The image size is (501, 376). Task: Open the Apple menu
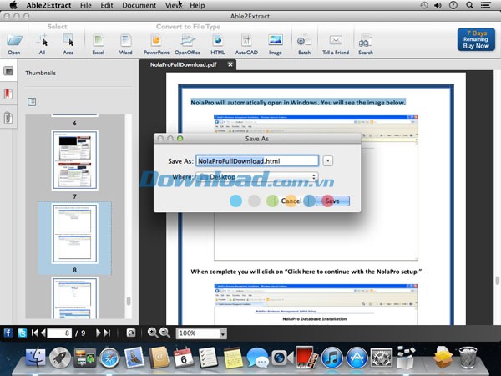tap(13, 5)
